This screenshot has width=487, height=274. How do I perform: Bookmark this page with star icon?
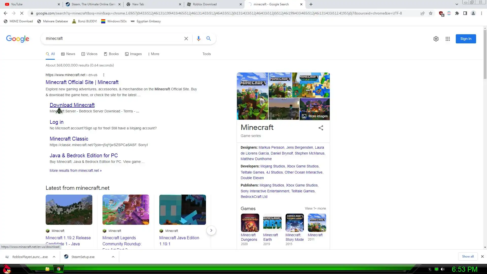pyautogui.click(x=431, y=13)
